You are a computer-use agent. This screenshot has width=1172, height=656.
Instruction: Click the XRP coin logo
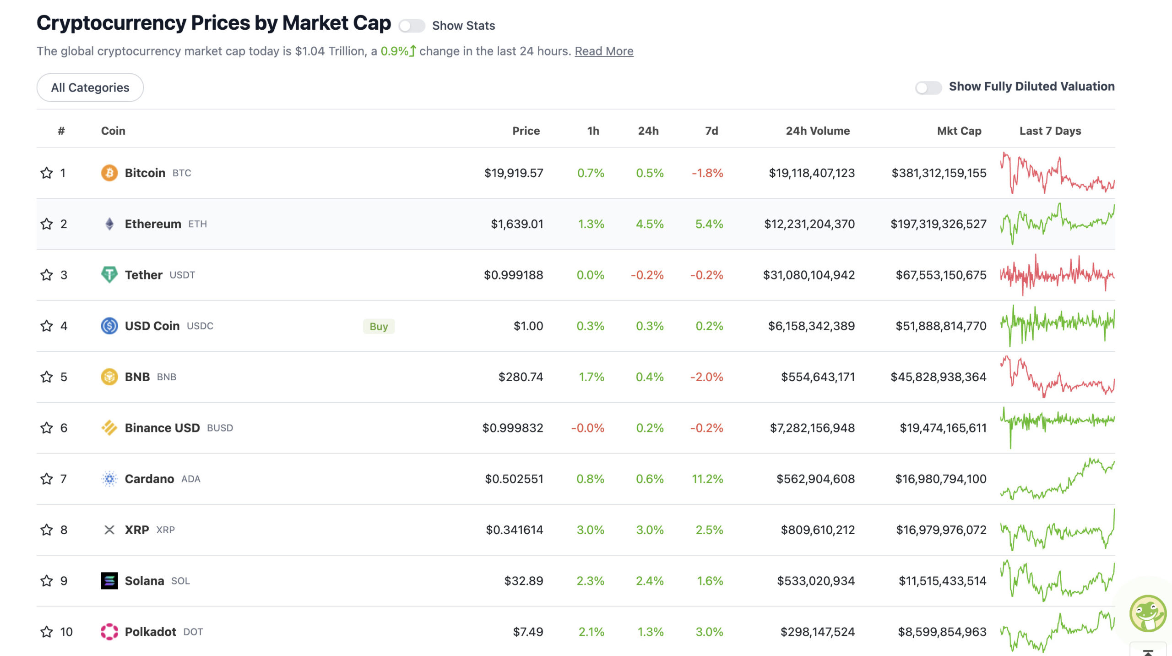(109, 530)
